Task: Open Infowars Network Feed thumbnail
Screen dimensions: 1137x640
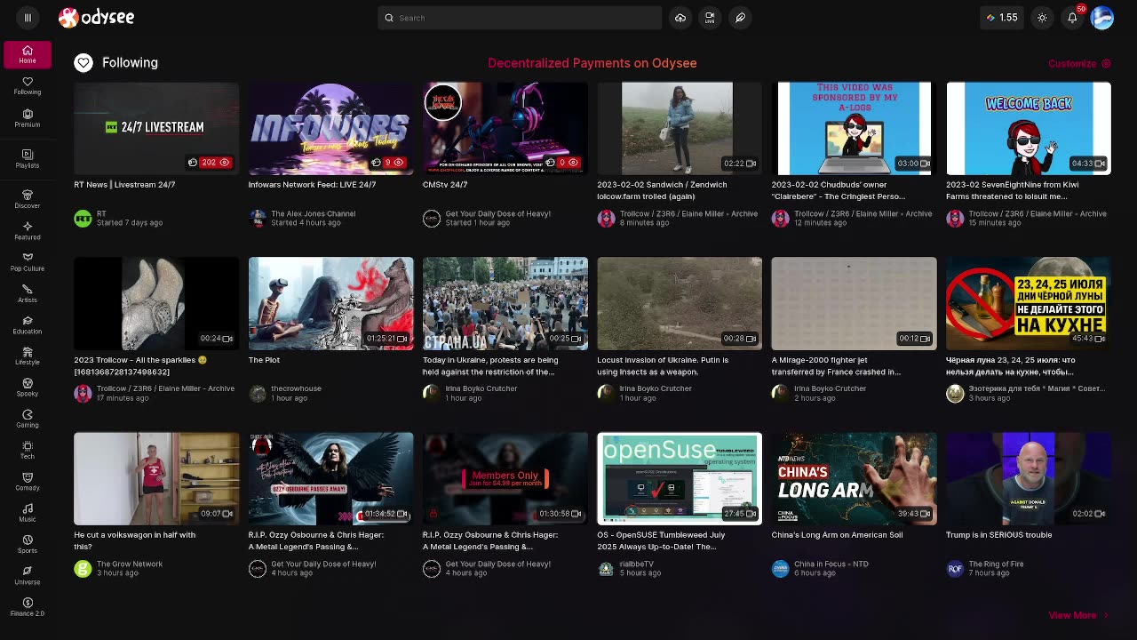Action: pos(330,129)
